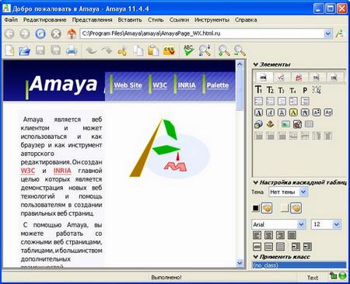Follow the Web Site link in the page header
Screen dimensions: 350x284
pos(128,85)
